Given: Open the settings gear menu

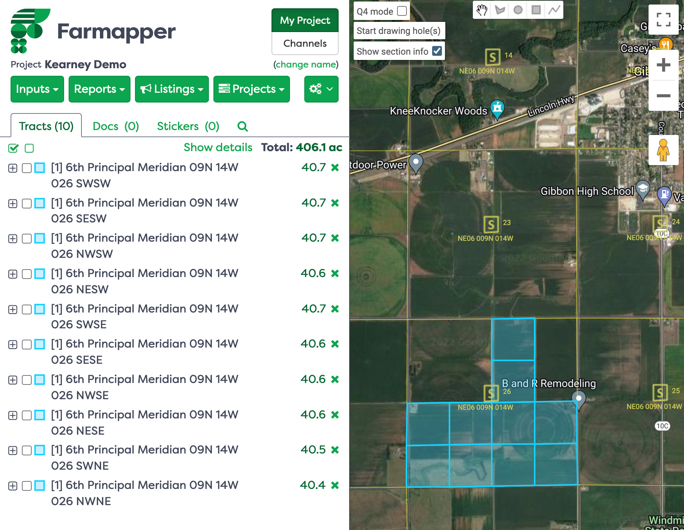Looking at the screenshot, I should pyautogui.click(x=321, y=89).
